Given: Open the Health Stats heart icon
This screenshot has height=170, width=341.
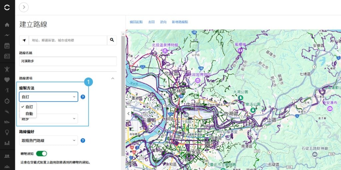Looking at the screenshot, I should pos(7,80).
